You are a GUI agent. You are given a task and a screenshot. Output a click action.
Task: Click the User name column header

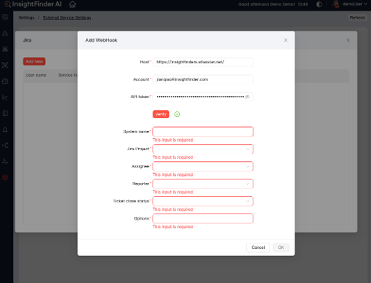(36, 75)
